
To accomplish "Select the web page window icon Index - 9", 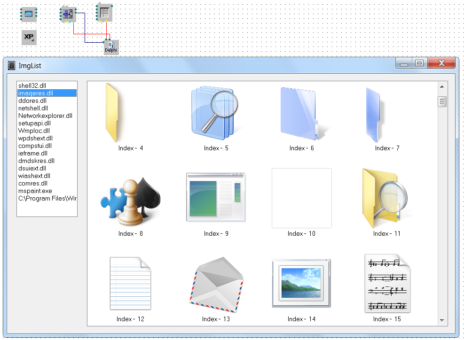I will coord(216,197).
